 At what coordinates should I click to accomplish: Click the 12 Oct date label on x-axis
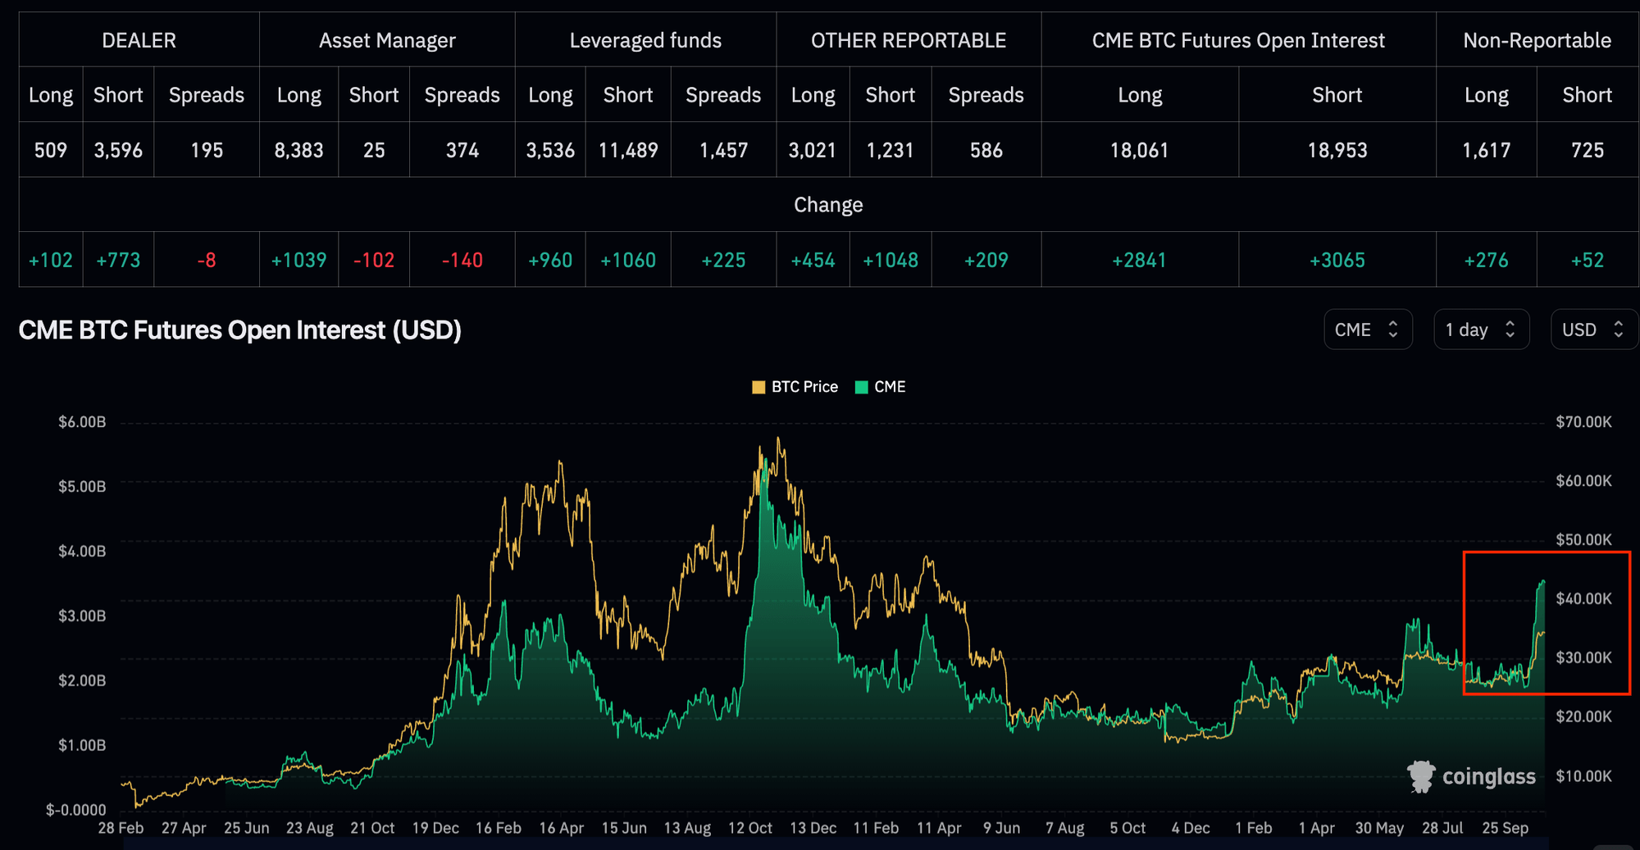pyautogui.click(x=750, y=828)
